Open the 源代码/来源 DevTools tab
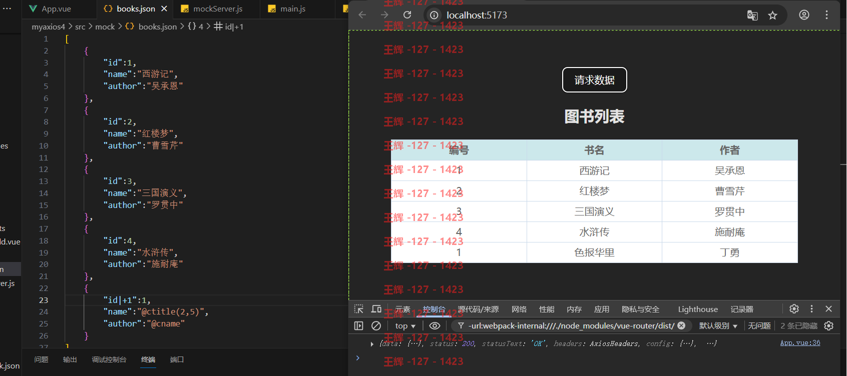This screenshot has height=376, width=847. pos(478,309)
